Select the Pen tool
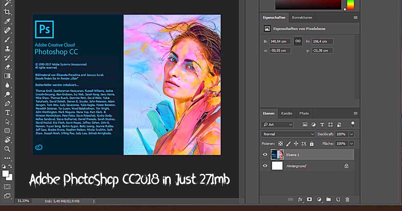402x211 pixels. 7,103
